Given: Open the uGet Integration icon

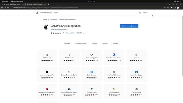Looking at the screenshot, I should (114, 89).
